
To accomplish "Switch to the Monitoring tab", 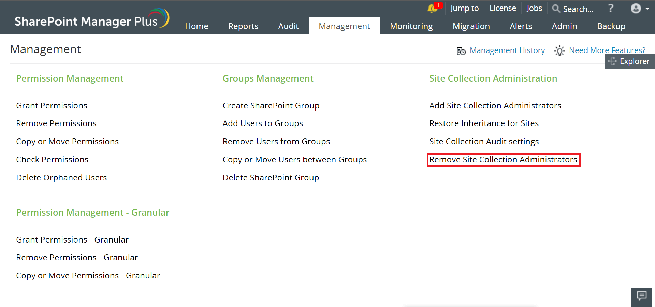I will 411,26.
